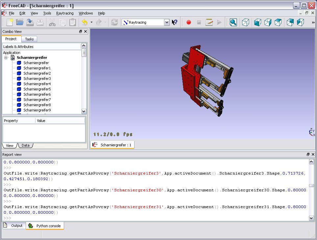Set axonometric view wireframe cube icon

(245, 22)
